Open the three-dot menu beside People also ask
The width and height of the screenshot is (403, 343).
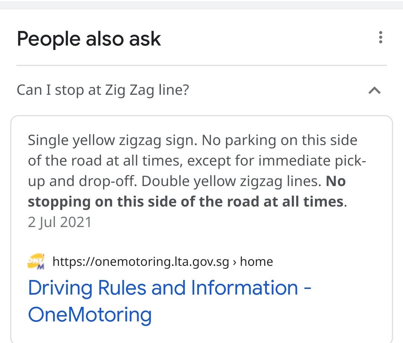tap(381, 38)
